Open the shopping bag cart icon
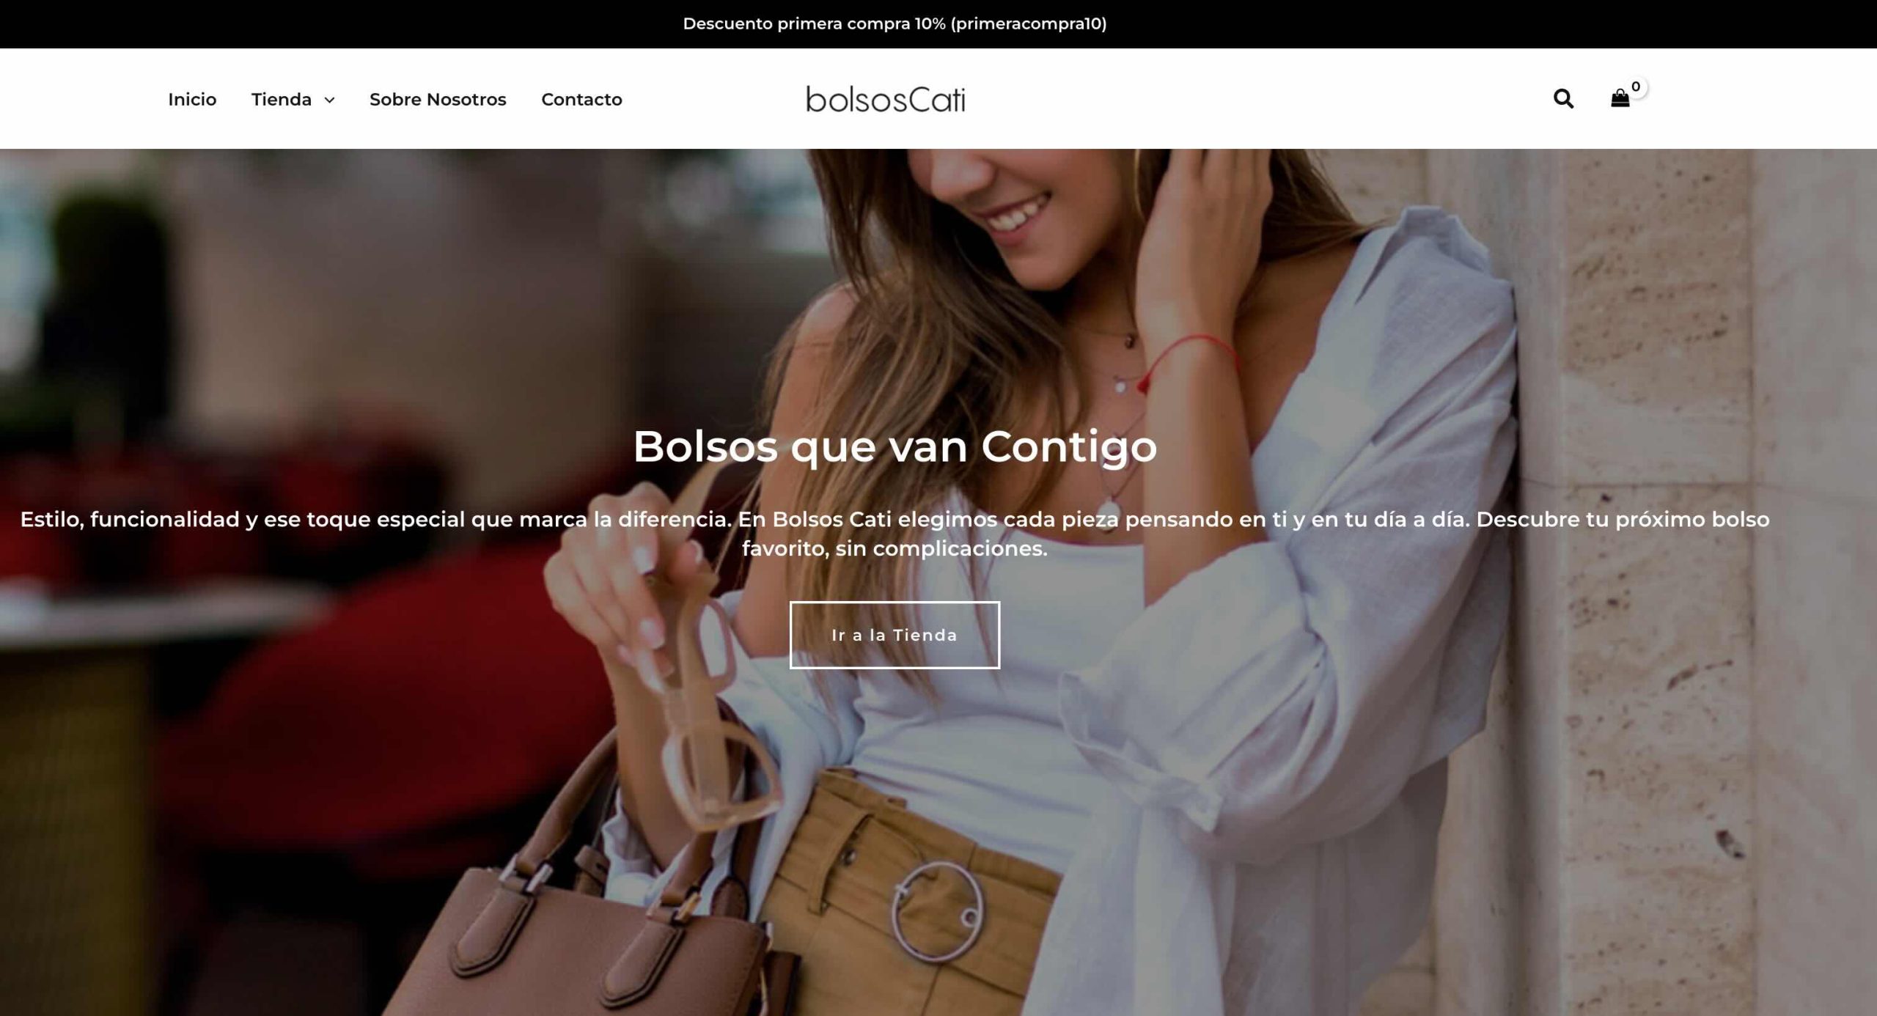Viewport: 1877px width, 1016px height. pyautogui.click(x=1620, y=98)
